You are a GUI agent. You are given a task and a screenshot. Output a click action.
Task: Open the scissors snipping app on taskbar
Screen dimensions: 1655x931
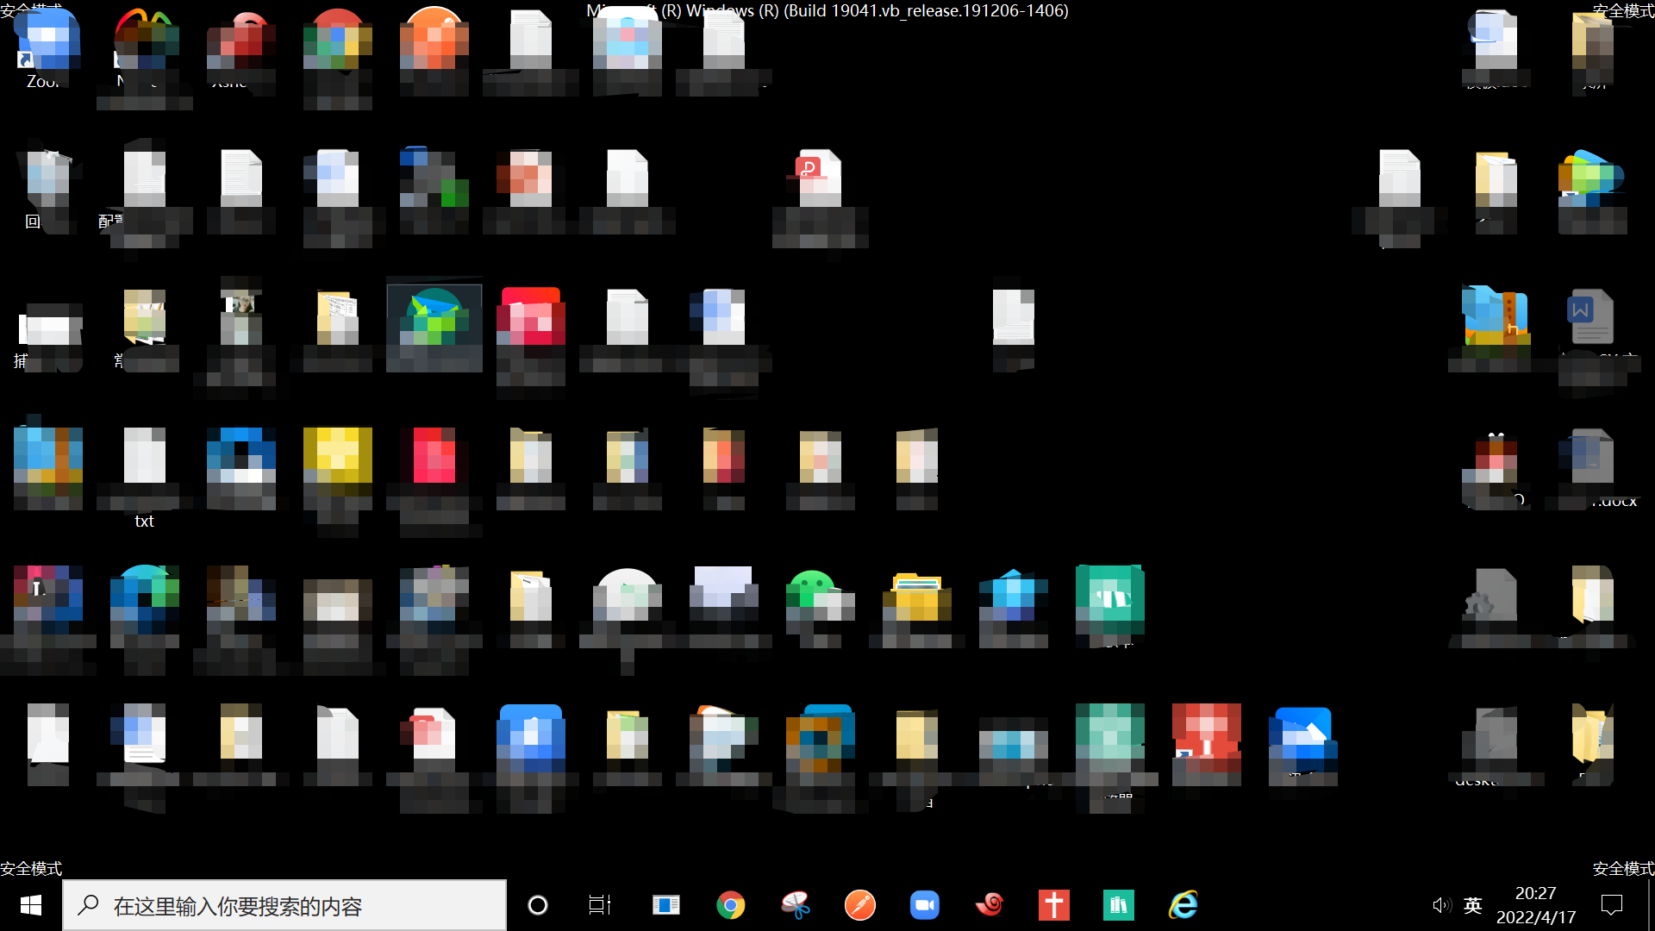(795, 905)
